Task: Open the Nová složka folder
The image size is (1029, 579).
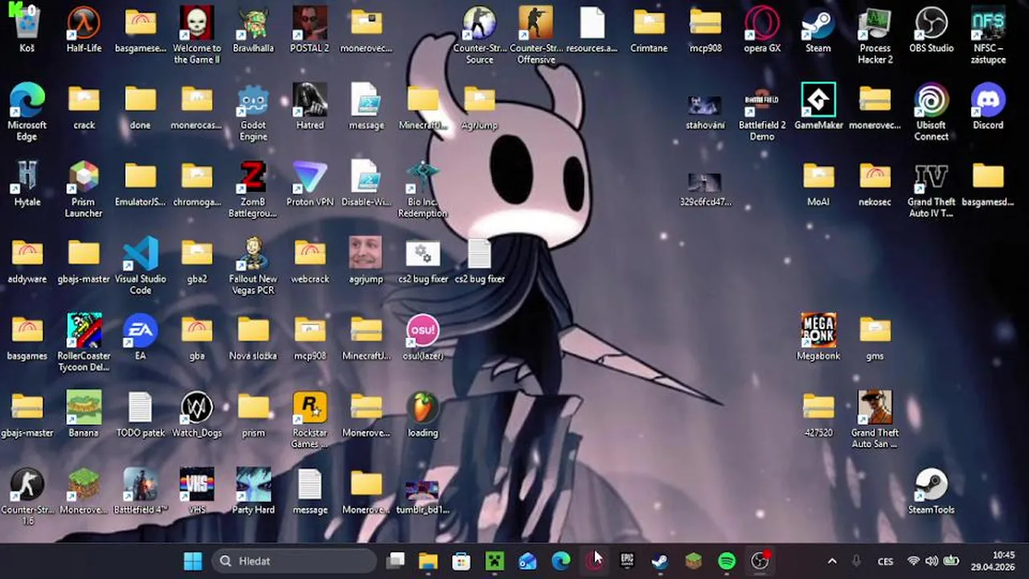Action: pos(253,337)
